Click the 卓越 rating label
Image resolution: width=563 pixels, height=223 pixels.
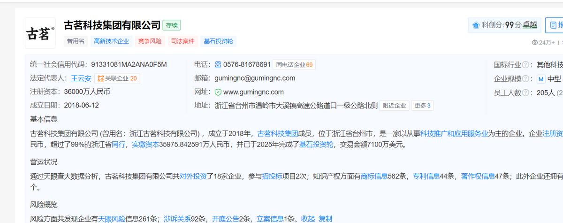point(530,25)
